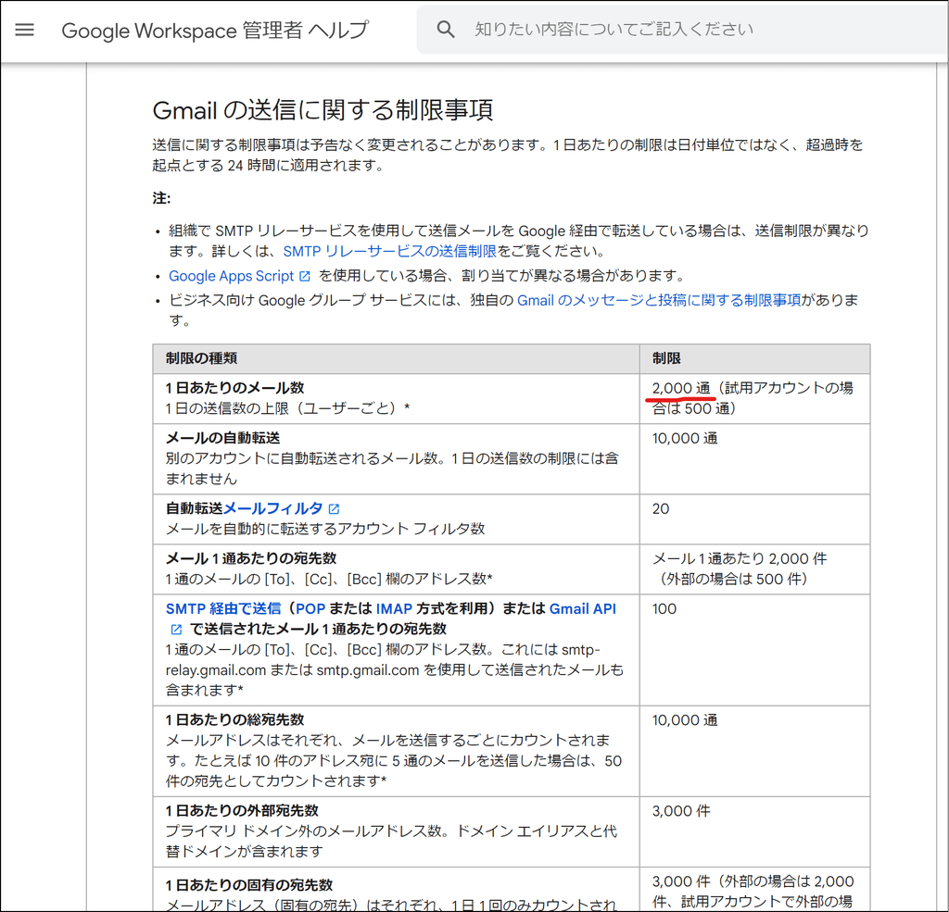Click 1 日の送信数の上限（ユーザーごと）description
The image size is (949, 912).
coord(288,409)
